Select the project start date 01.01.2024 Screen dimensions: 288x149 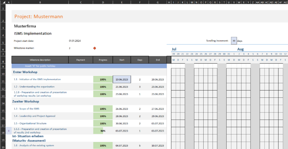click(x=75, y=41)
